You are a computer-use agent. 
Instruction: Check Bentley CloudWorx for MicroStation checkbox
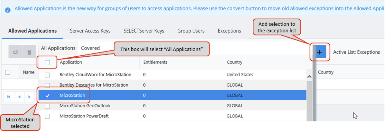pyautogui.click(x=47, y=75)
